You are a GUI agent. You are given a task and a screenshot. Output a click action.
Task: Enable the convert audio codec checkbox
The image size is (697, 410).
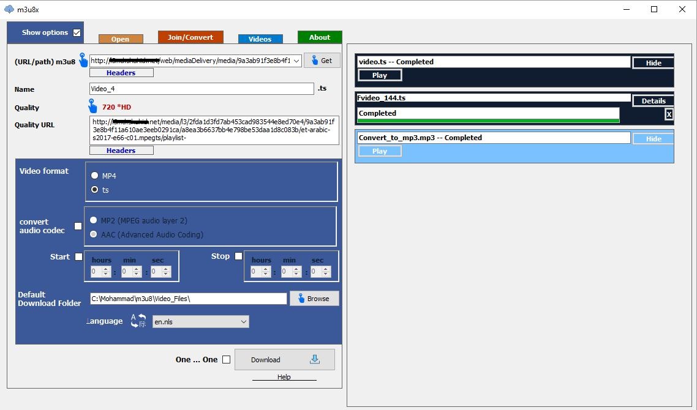coord(78,226)
